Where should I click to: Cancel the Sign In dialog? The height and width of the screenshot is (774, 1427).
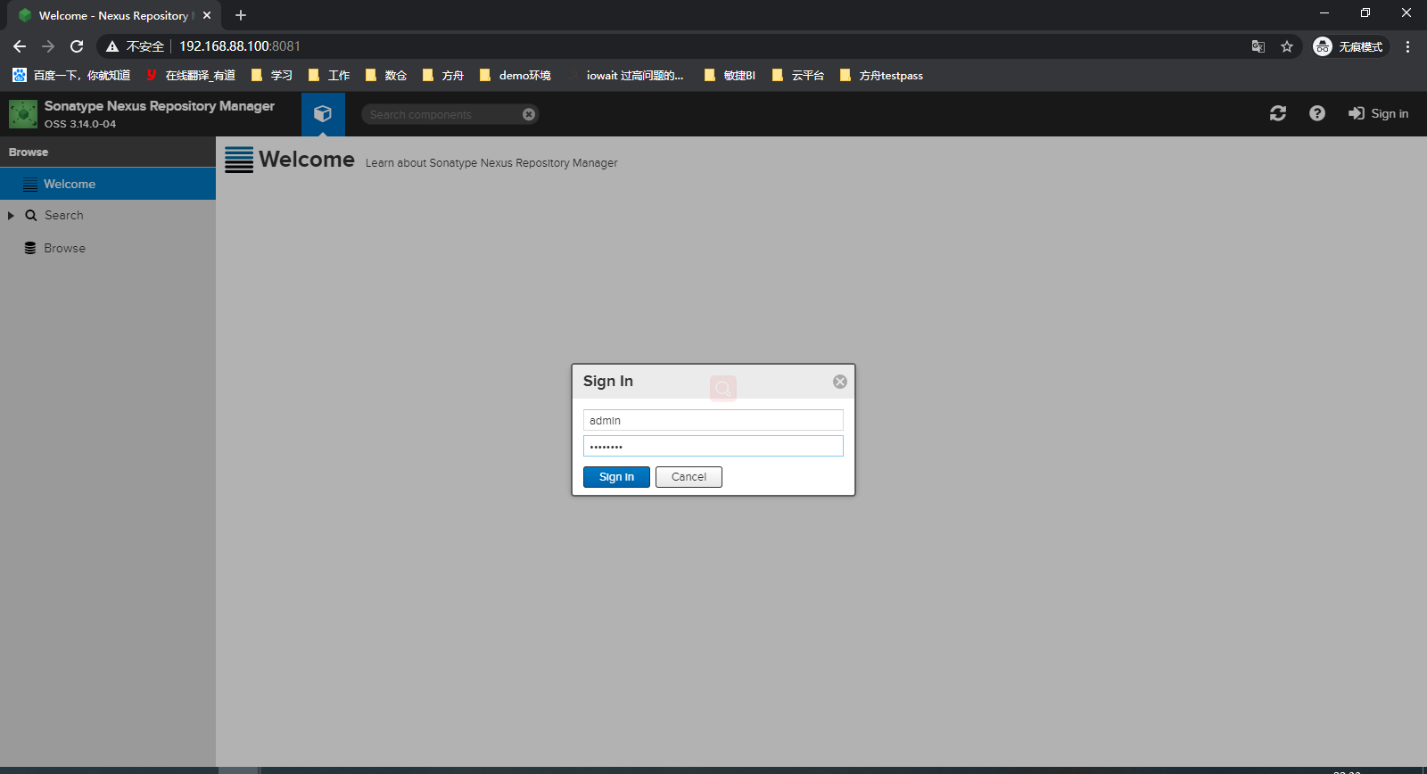click(x=689, y=477)
